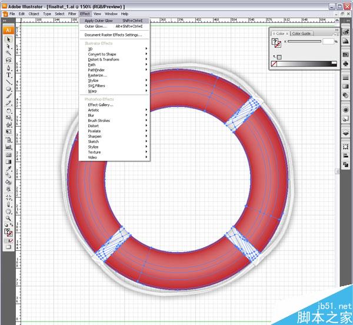Choose Rasterize... from Effect menu
353x325 pixels.
coord(114,75)
